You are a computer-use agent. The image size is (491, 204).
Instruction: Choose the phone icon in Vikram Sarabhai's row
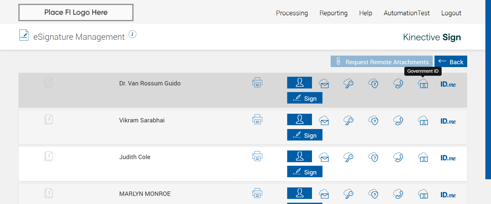[x=398, y=120]
